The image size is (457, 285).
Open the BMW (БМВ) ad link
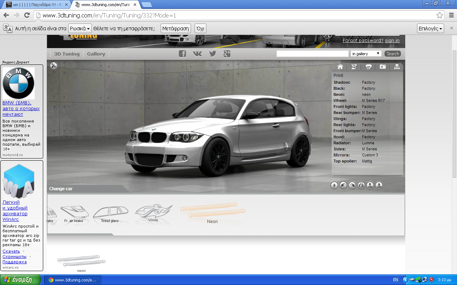click(x=21, y=108)
